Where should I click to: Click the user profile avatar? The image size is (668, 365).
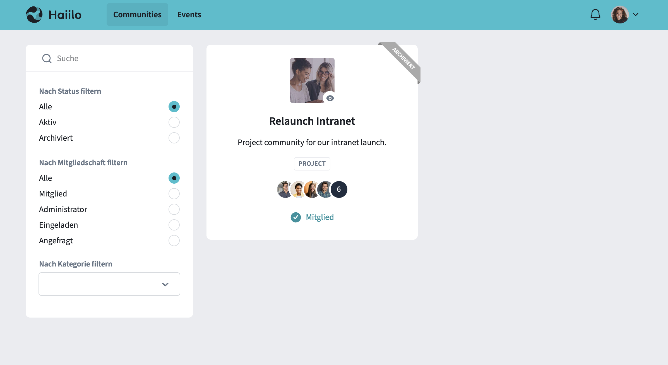click(620, 15)
